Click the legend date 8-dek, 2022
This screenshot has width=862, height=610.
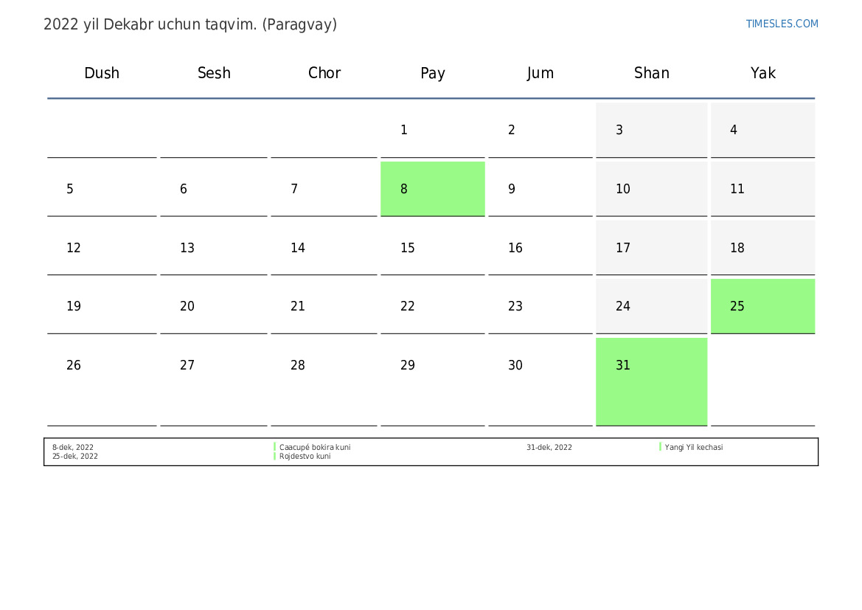pos(72,447)
